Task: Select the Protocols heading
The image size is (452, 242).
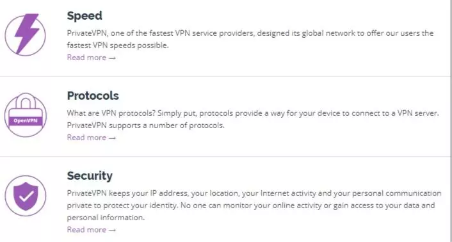Action: [x=93, y=95]
